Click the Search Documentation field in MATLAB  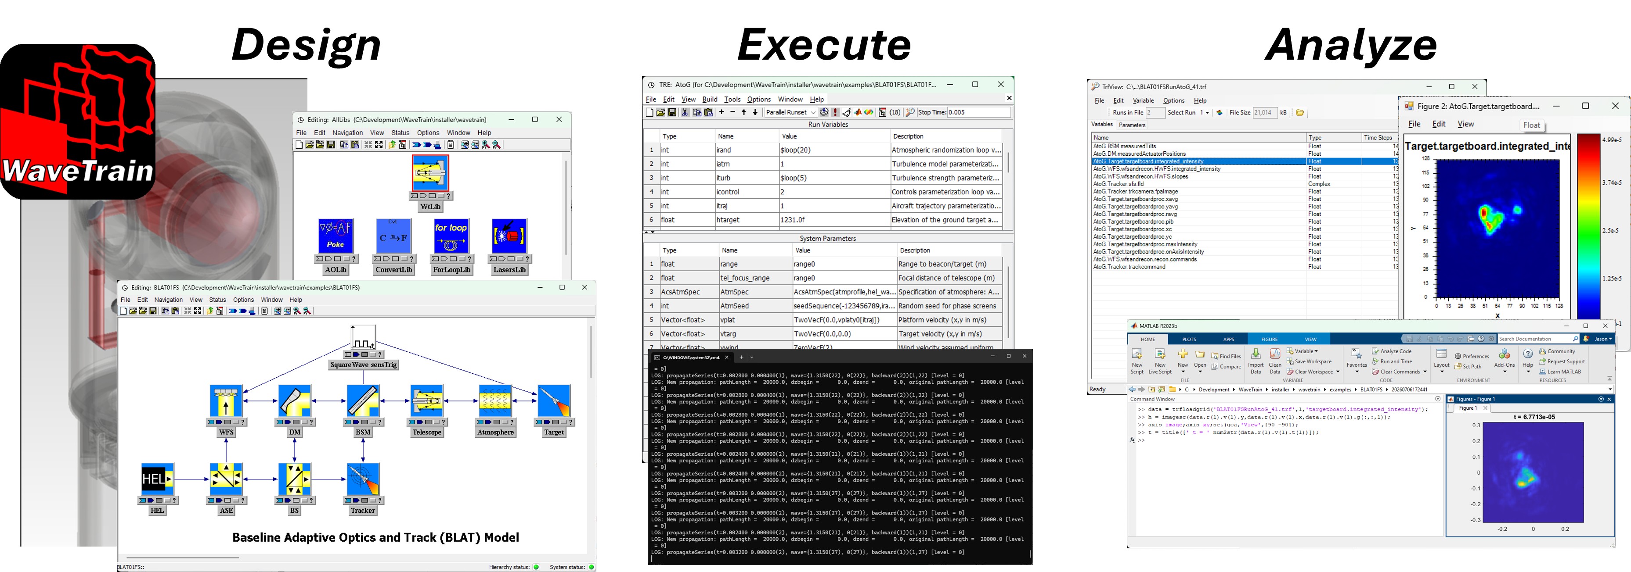click(1538, 339)
